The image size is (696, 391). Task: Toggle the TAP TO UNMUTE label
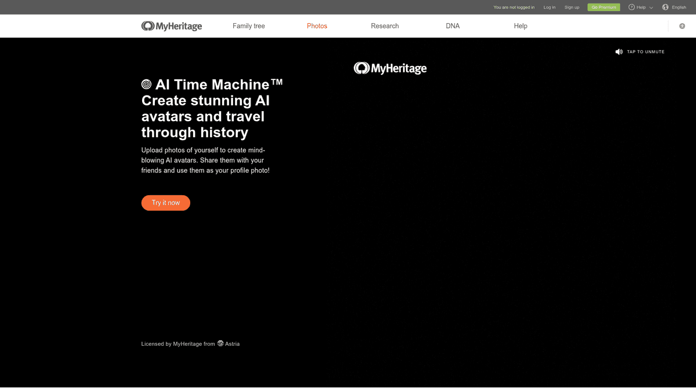(x=646, y=52)
